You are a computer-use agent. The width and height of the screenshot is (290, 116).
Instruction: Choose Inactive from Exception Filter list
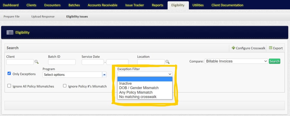145,83
